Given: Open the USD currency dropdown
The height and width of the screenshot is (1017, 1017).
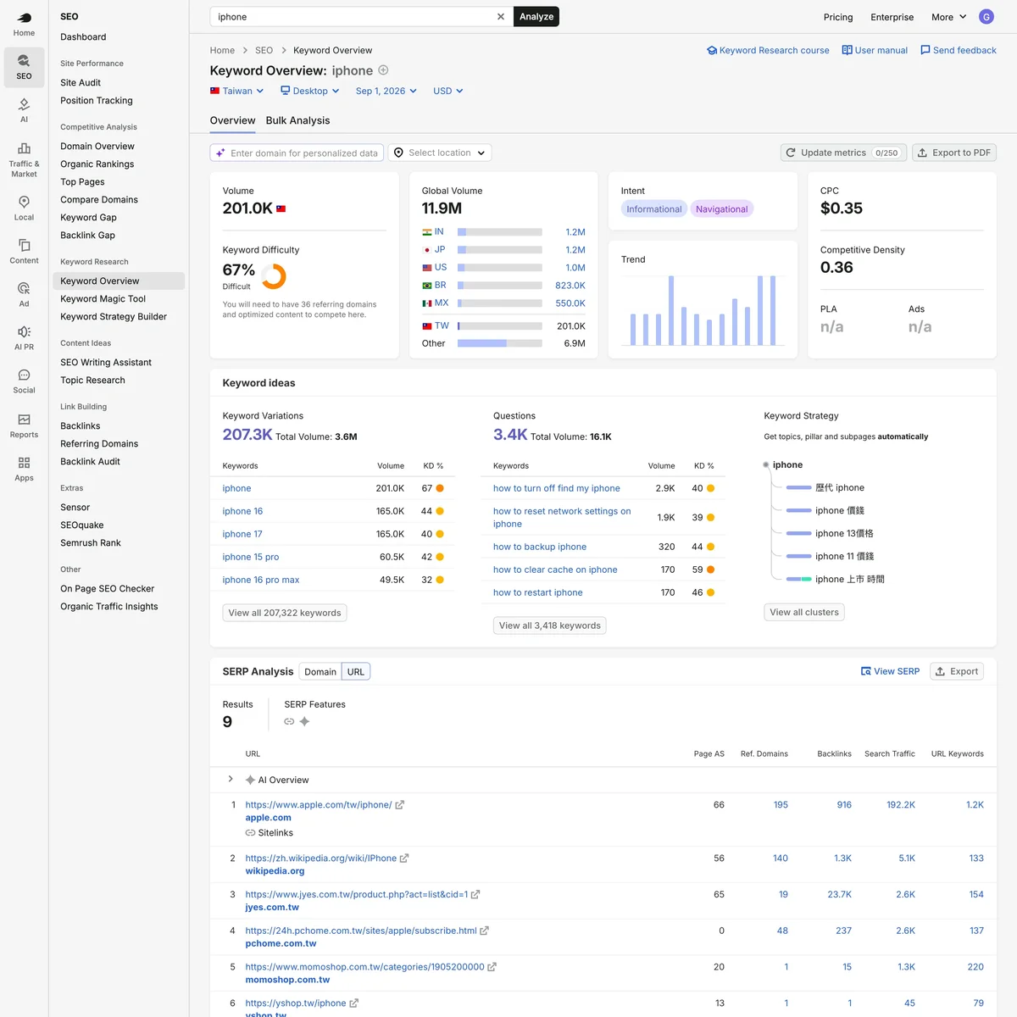Looking at the screenshot, I should pos(448,91).
